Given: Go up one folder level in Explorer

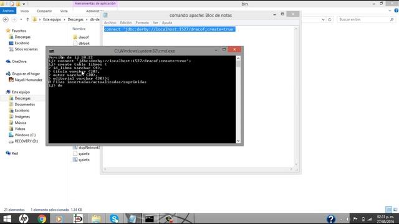Looking at the screenshot, I should 27,19.
